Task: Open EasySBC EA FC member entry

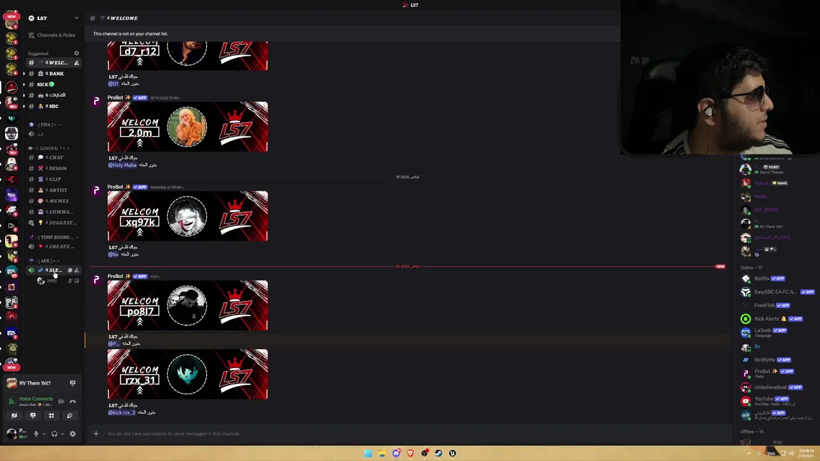Action: 776,292
